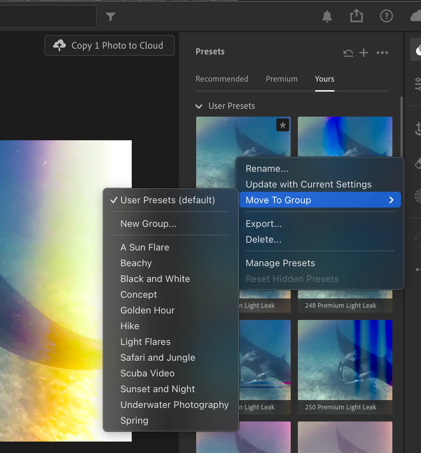Switch to the Recommended presets tab
This screenshot has height=453, width=421.
222,79
